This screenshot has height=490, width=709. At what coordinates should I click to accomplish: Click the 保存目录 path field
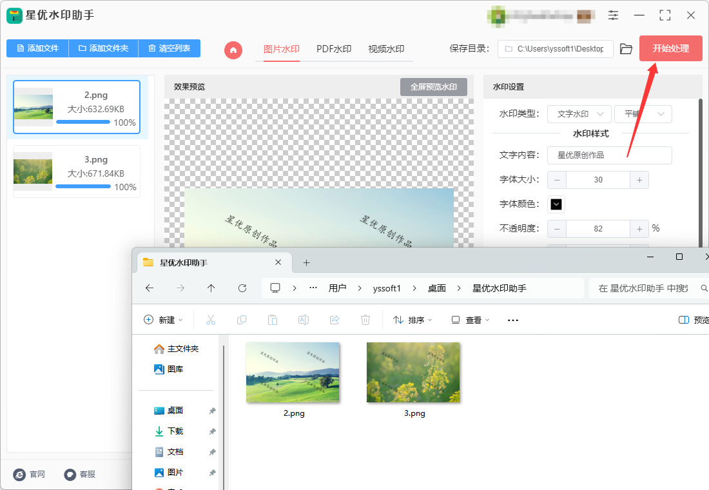pyautogui.click(x=555, y=49)
